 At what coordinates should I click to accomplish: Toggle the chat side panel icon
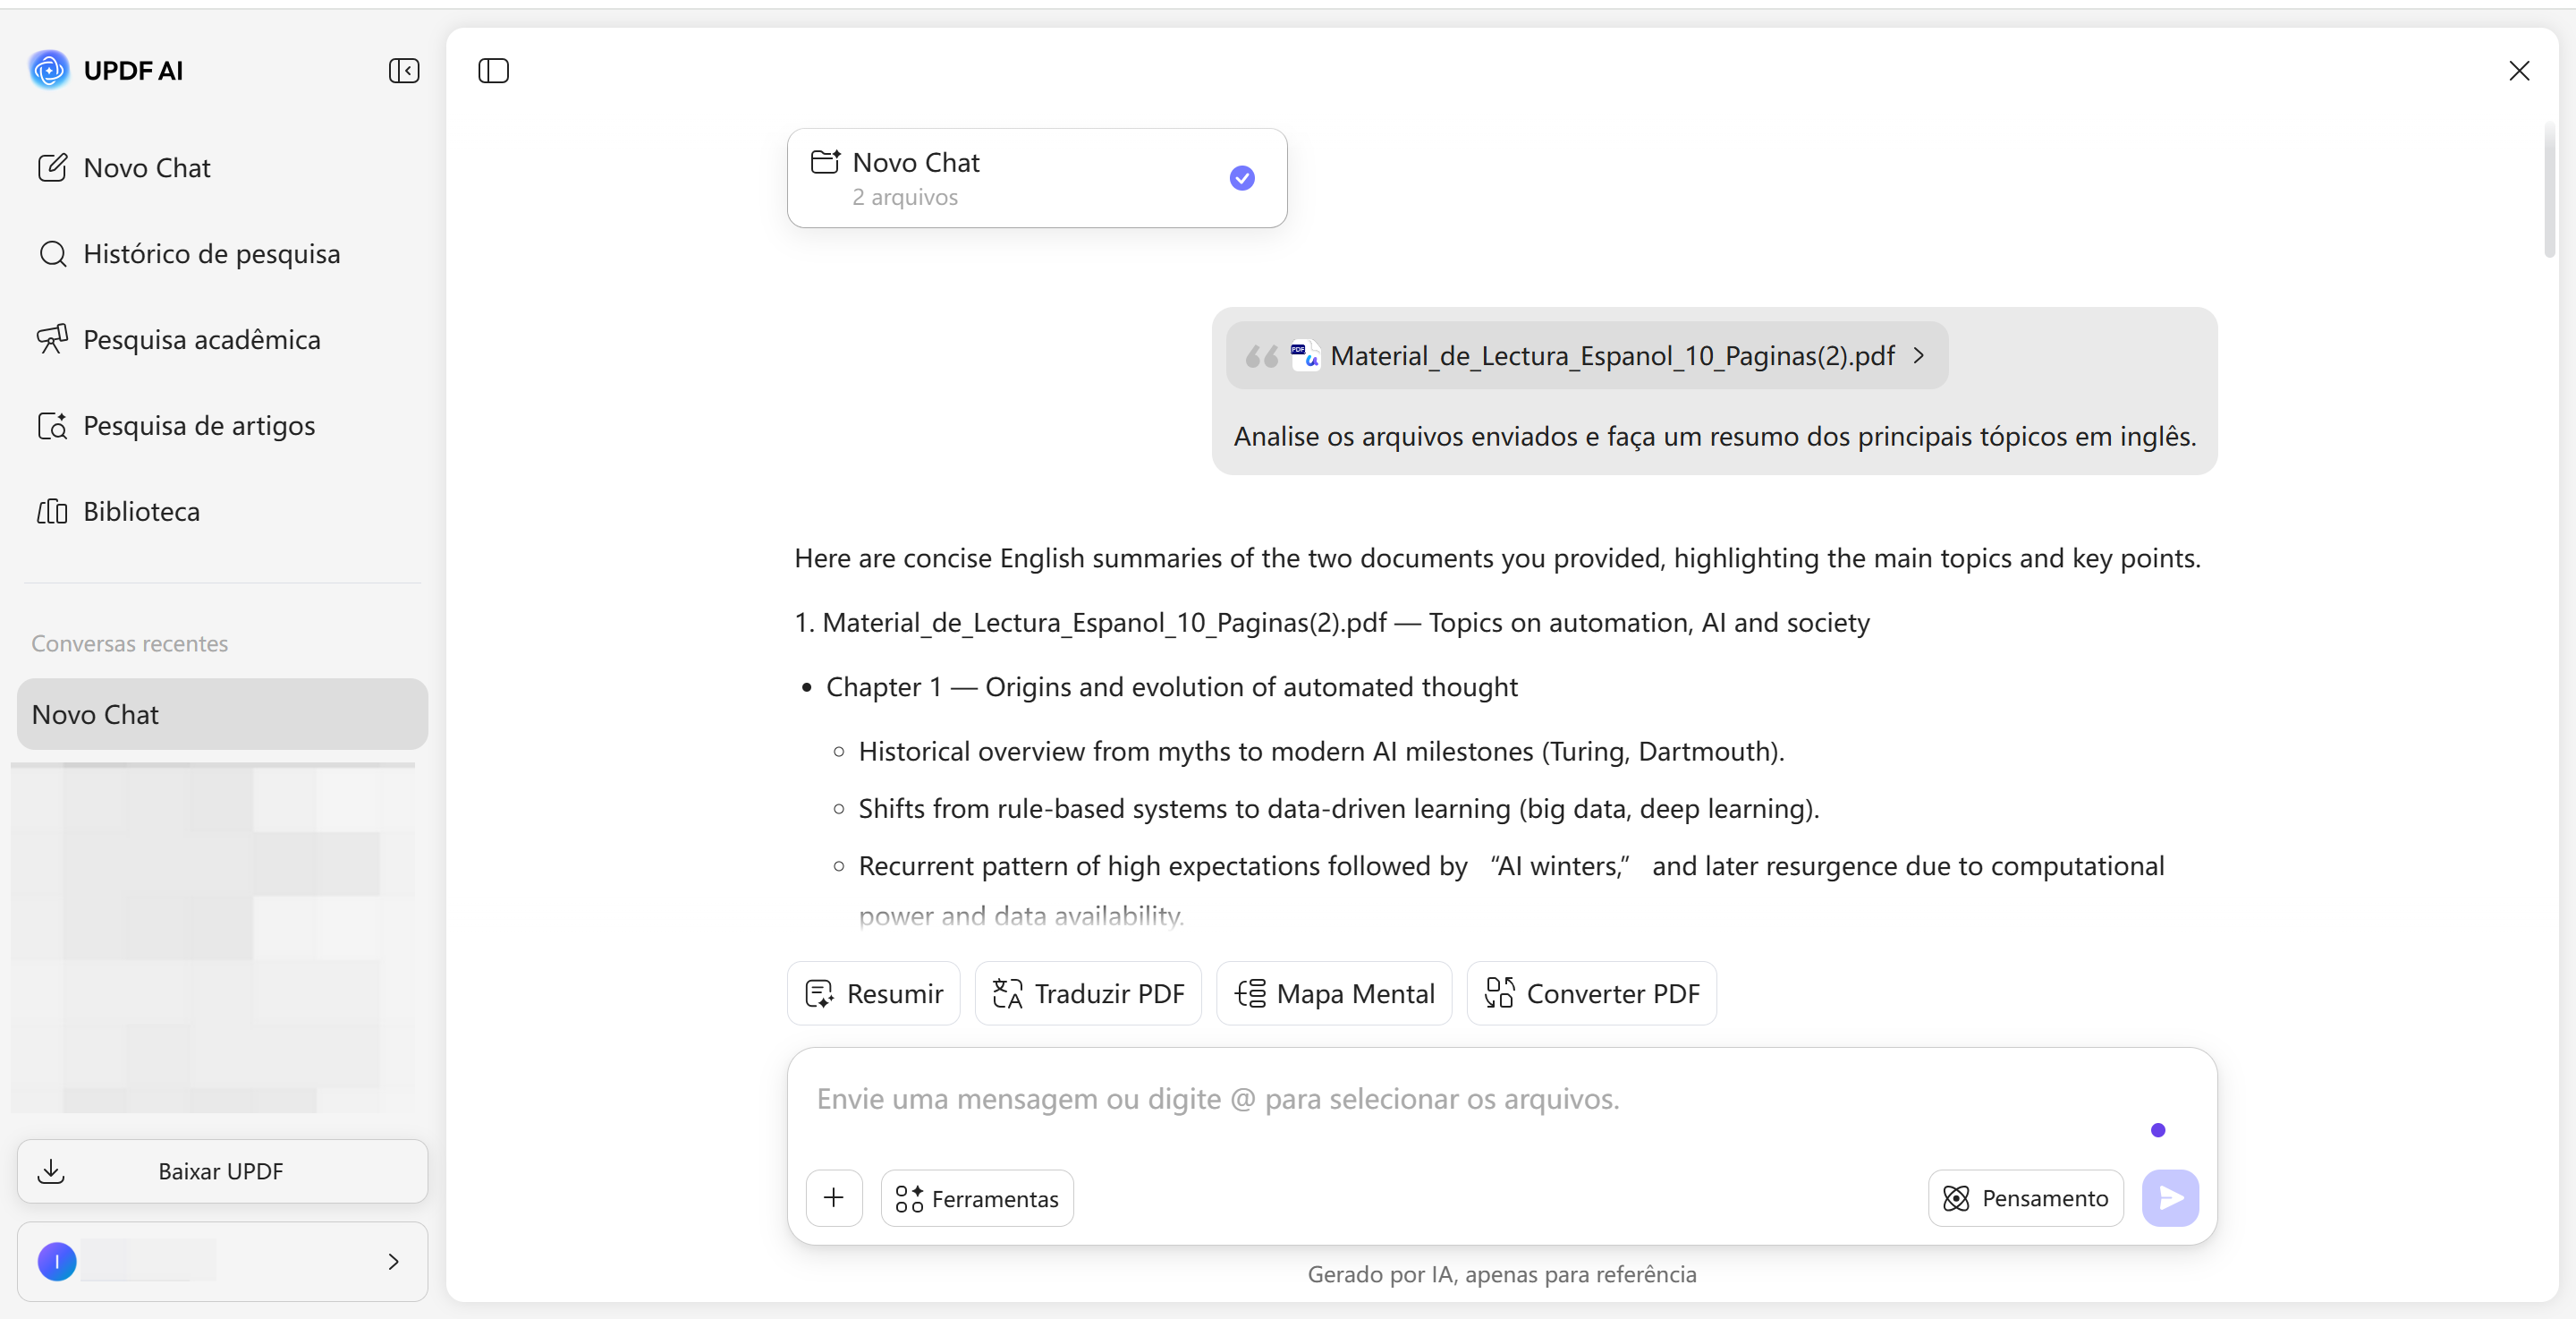point(494,70)
